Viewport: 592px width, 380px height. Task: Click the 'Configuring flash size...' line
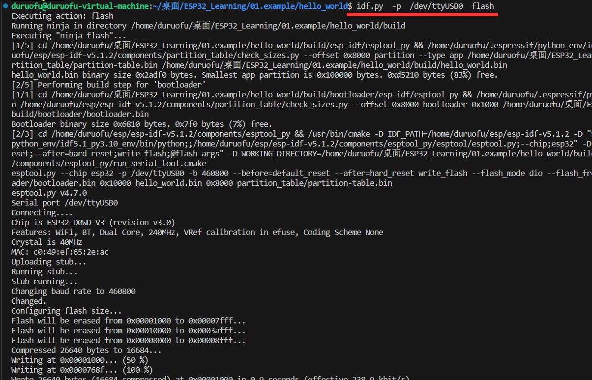click(66, 311)
